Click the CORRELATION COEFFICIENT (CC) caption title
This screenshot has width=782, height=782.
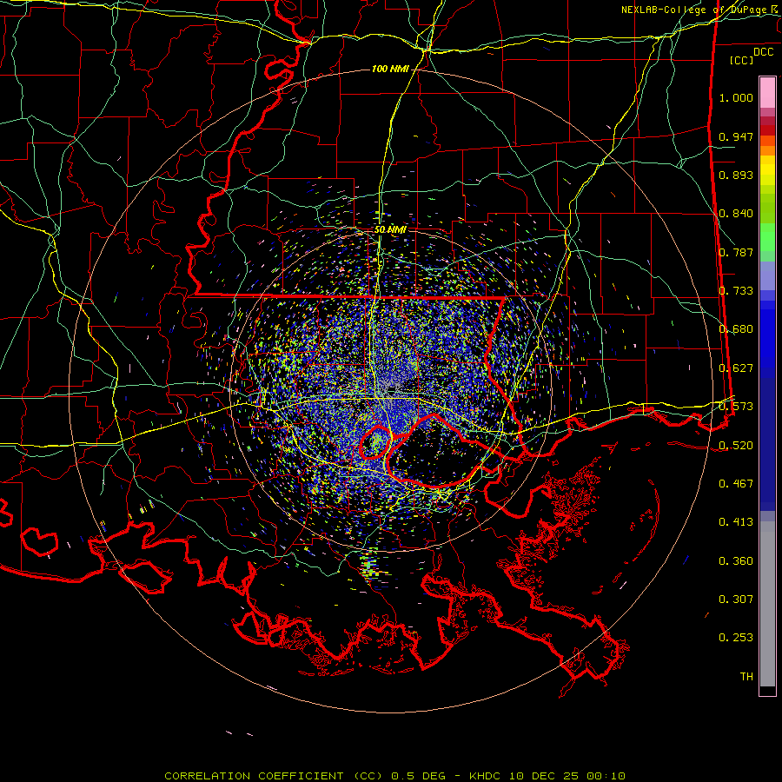[x=274, y=776]
